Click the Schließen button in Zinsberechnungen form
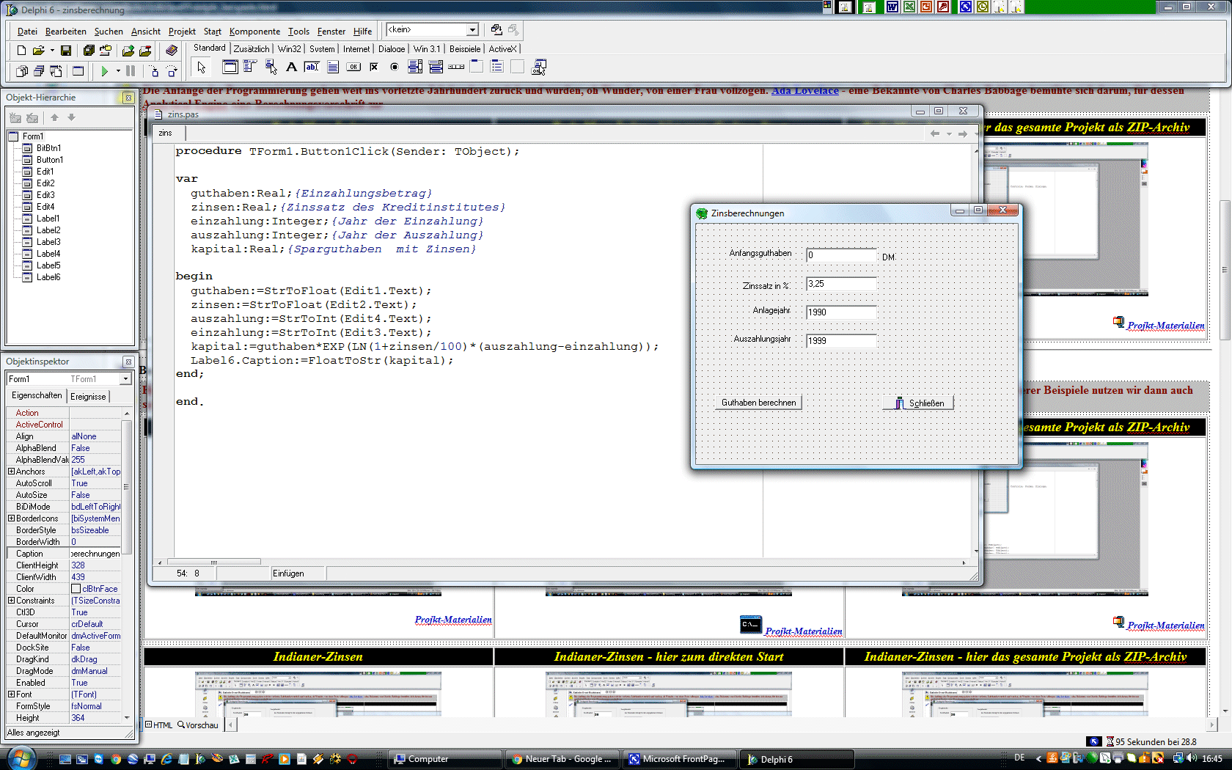This screenshot has width=1232, height=770. pyautogui.click(x=919, y=403)
